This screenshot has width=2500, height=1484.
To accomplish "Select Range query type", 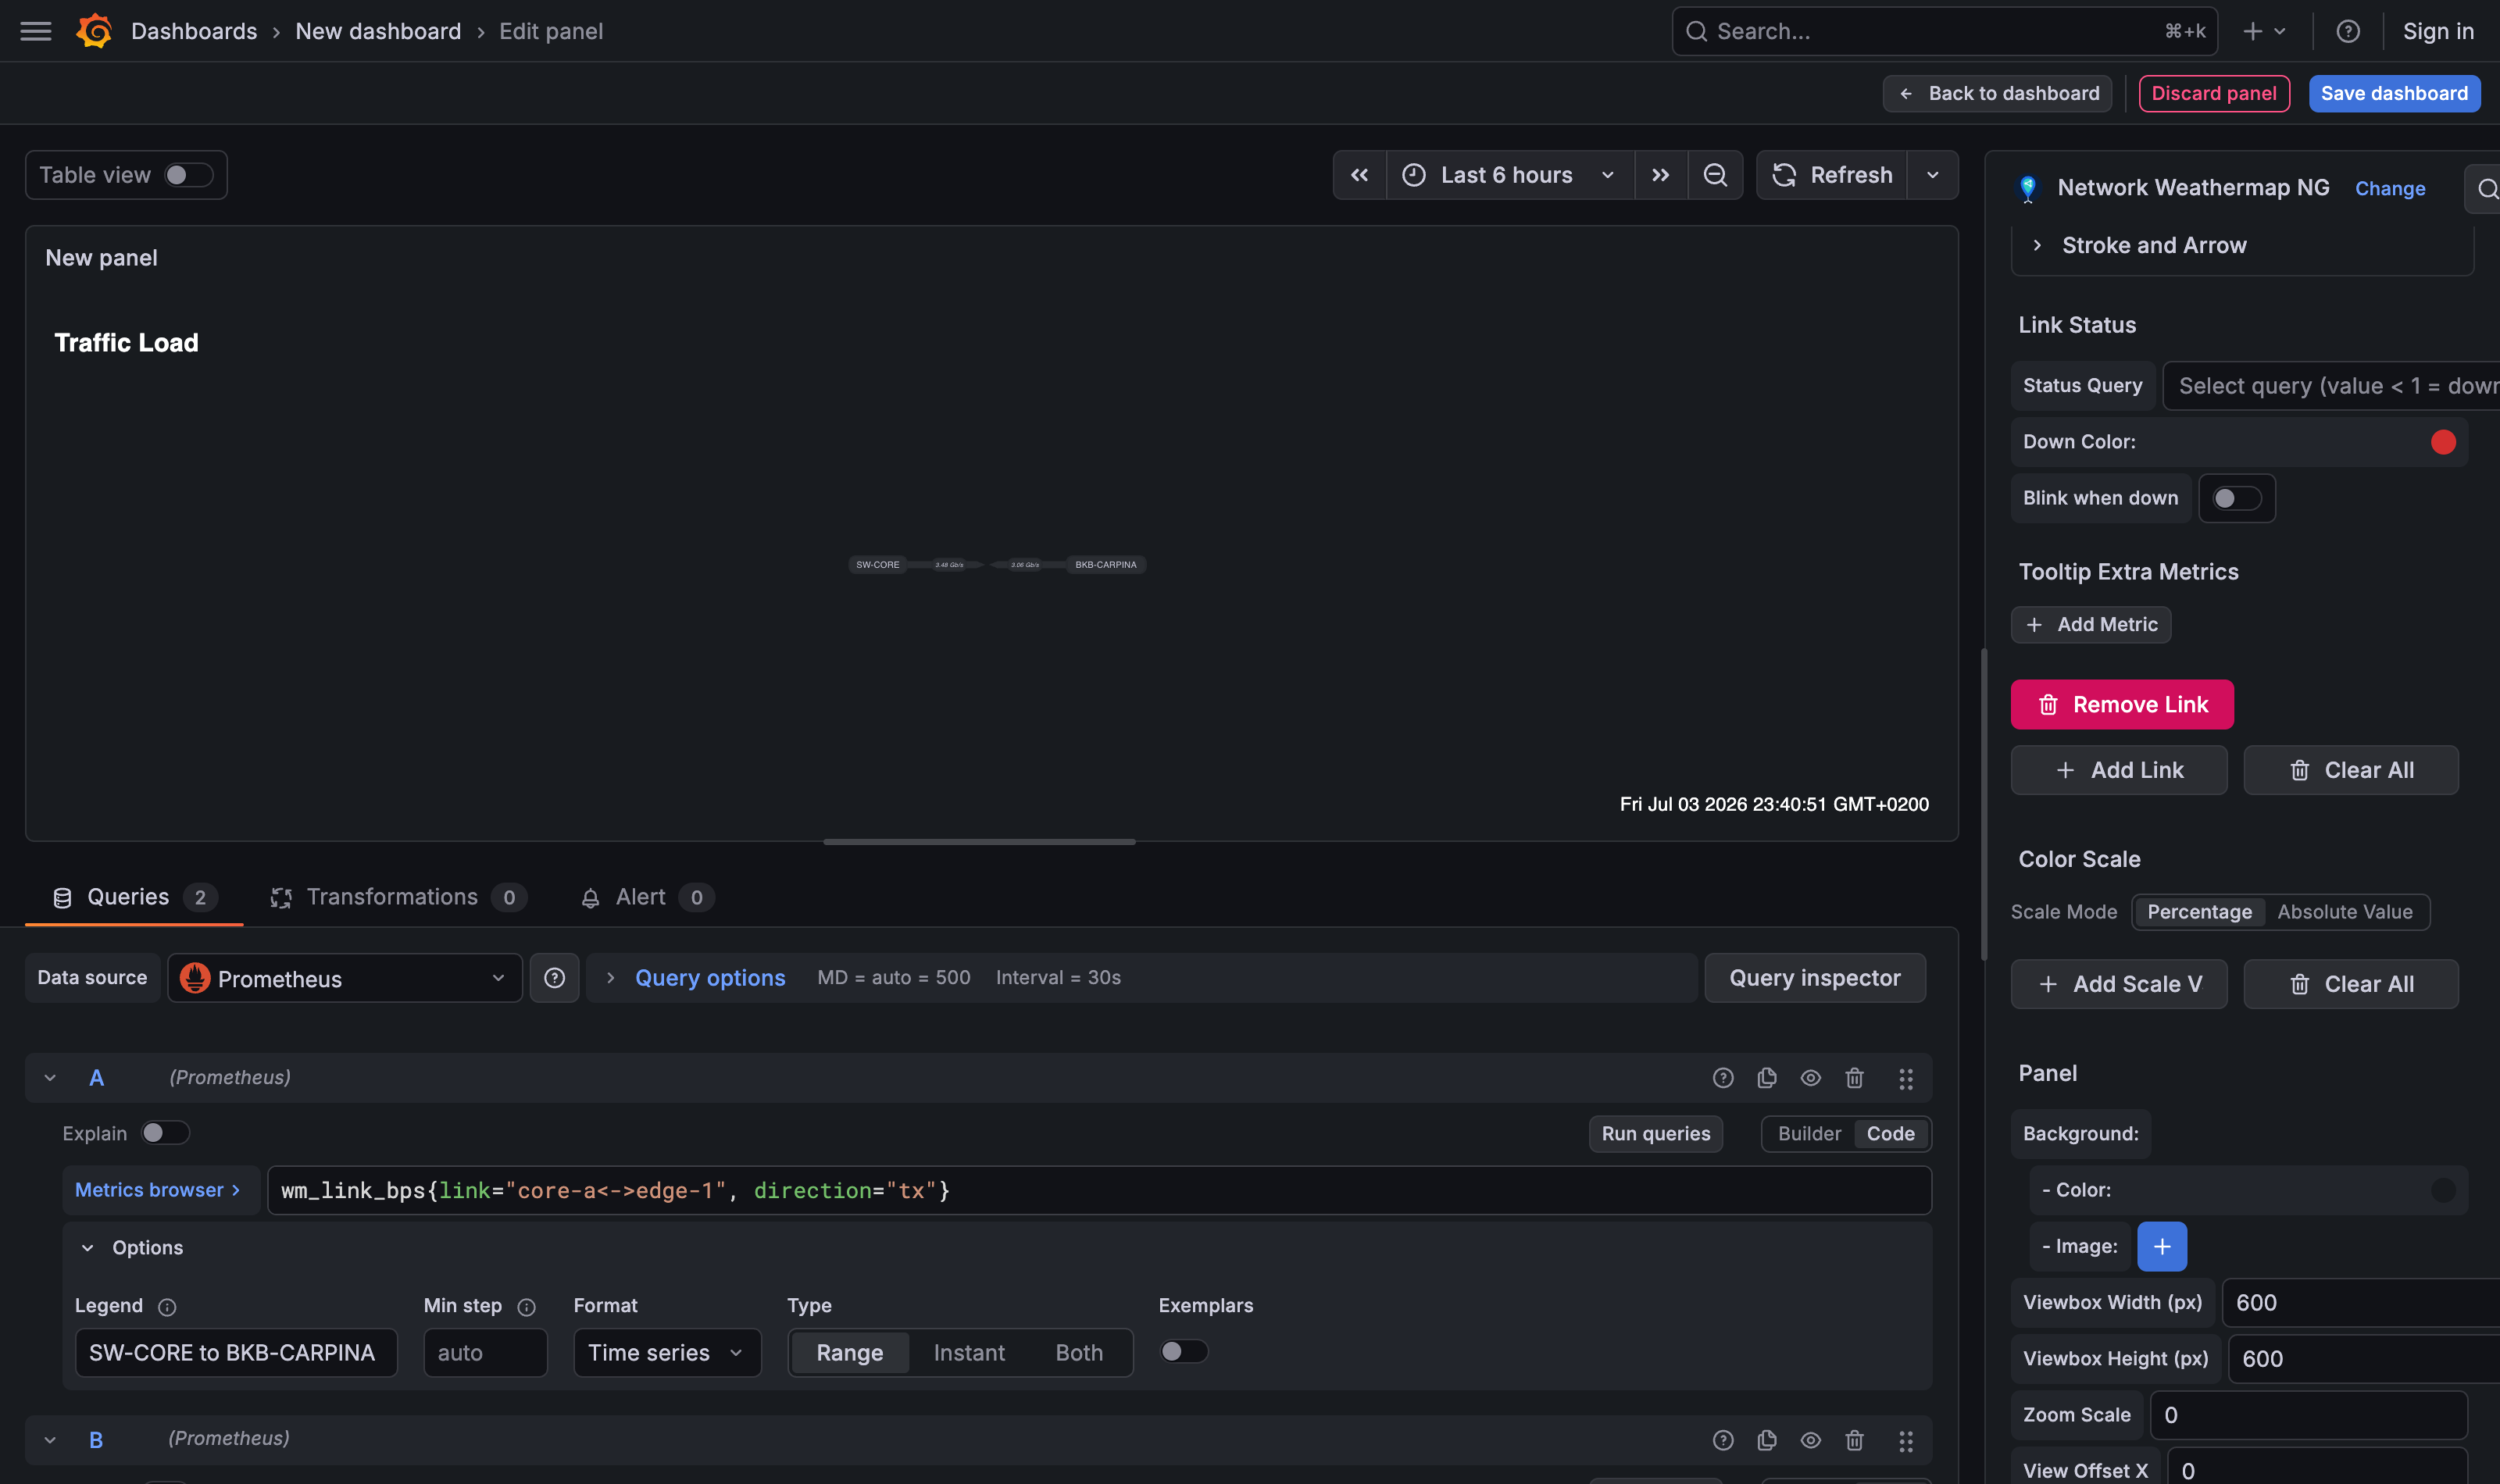I will (x=849, y=1352).
